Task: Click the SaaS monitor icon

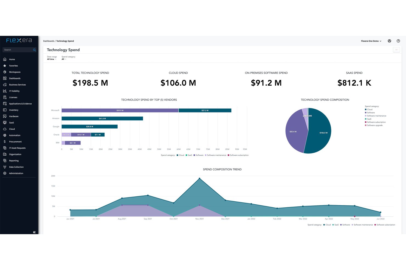Action: click(5, 123)
